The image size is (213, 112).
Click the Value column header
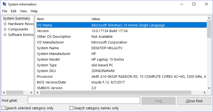tap(148, 19)
